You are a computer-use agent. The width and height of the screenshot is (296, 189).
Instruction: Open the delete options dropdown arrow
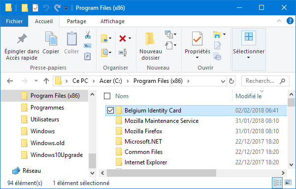pos(130,38)
